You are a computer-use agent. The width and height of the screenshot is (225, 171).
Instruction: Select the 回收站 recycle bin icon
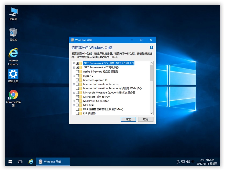(13, 35)
